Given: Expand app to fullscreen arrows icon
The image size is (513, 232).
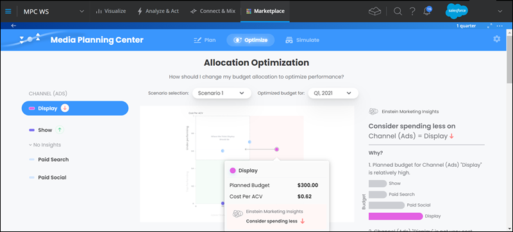Looking at the screenshot, I should click(x=489, y=26).
